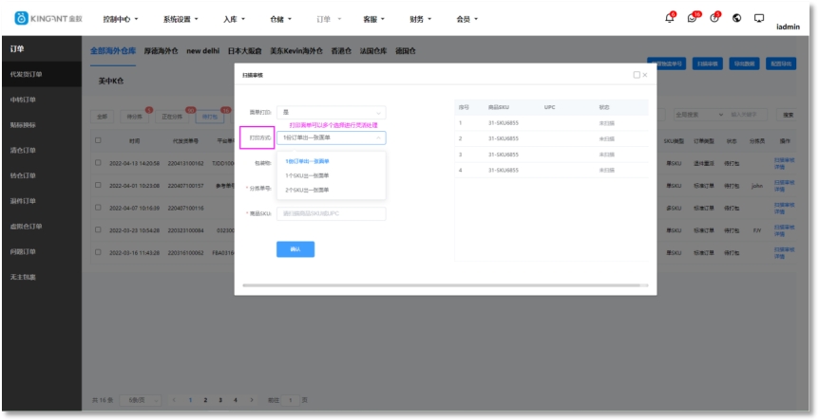Open the 系统设置 top menu

[x=181, y=18]
